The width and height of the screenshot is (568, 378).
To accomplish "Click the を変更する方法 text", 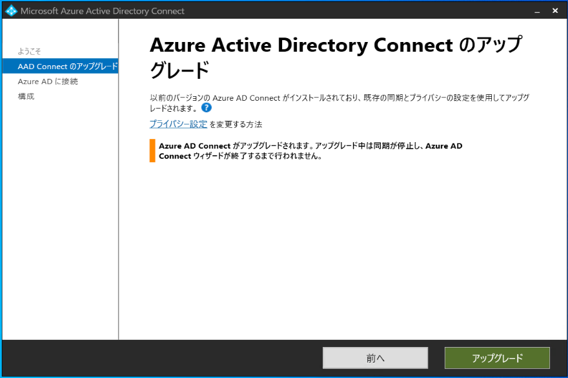I will click(236, 124).
